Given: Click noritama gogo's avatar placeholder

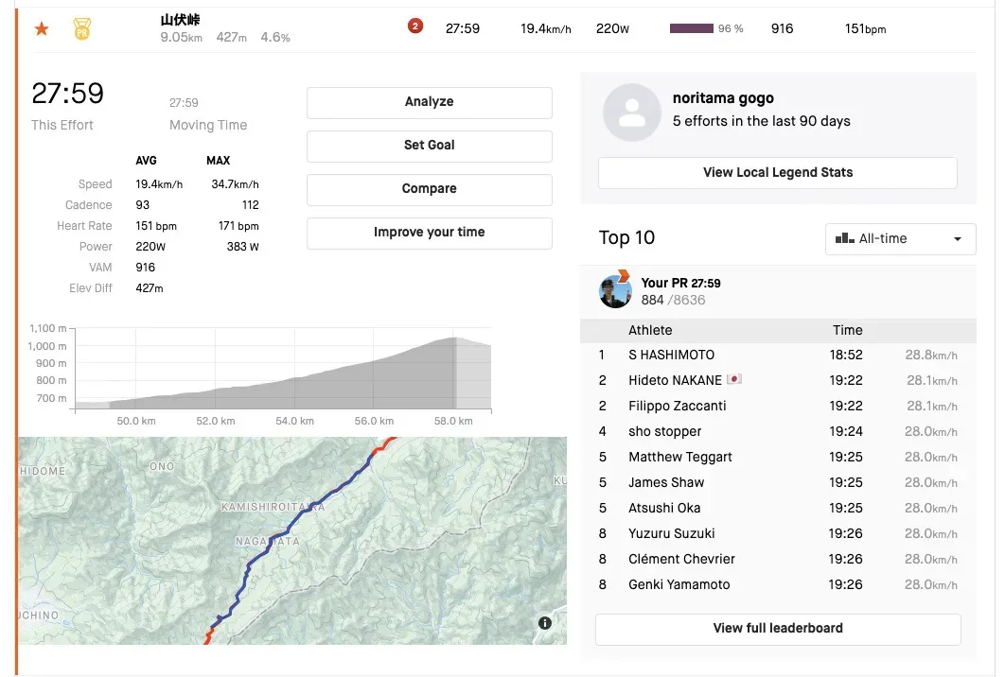Looking at the screenshot, I should click(x=631, y=112).
